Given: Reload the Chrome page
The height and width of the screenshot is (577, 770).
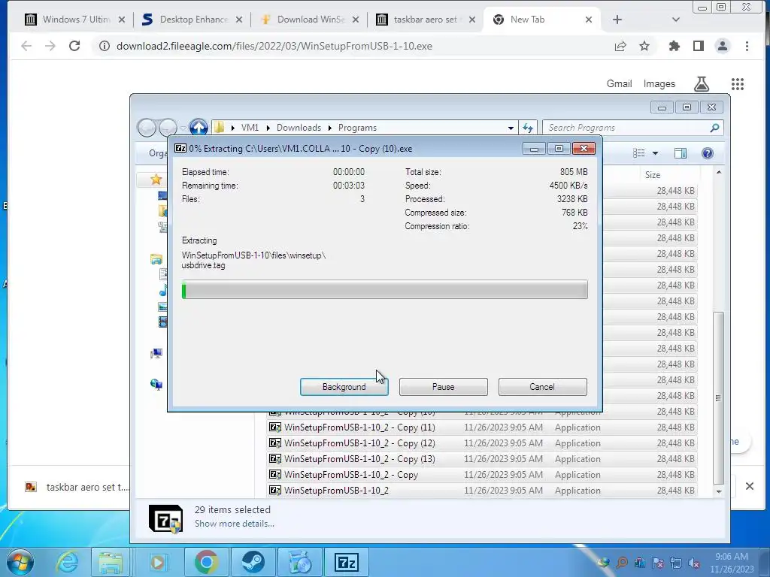Looking at the screenshot, I should coord(74,46).
